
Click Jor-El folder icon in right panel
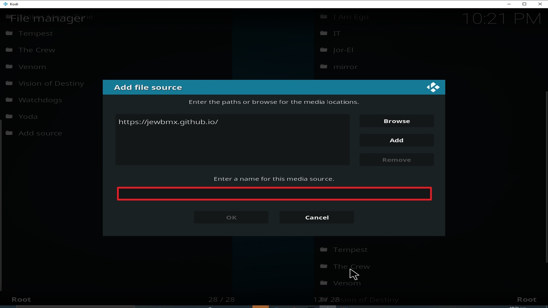point(324,50)
